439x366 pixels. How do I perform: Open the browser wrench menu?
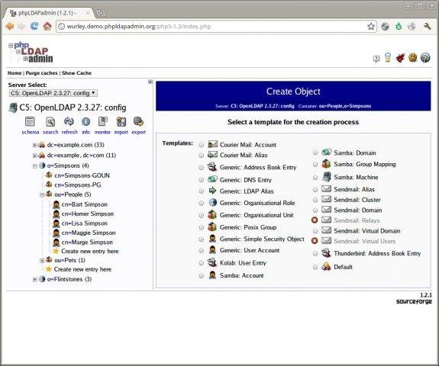(428, 26)
